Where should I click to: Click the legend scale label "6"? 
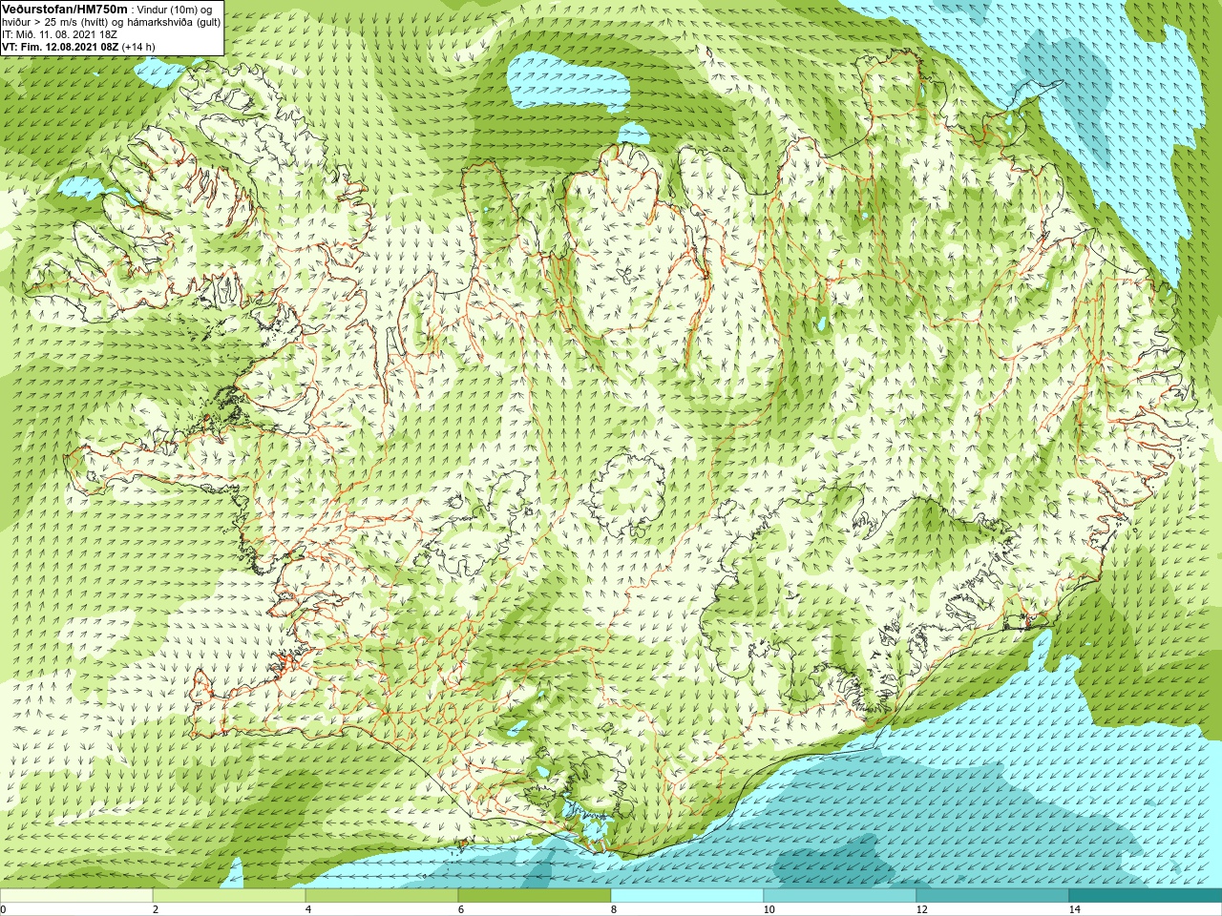pos(461,910)
